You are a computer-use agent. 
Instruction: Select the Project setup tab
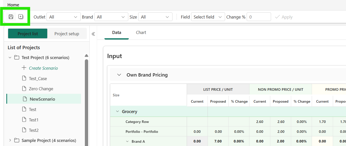67,34
